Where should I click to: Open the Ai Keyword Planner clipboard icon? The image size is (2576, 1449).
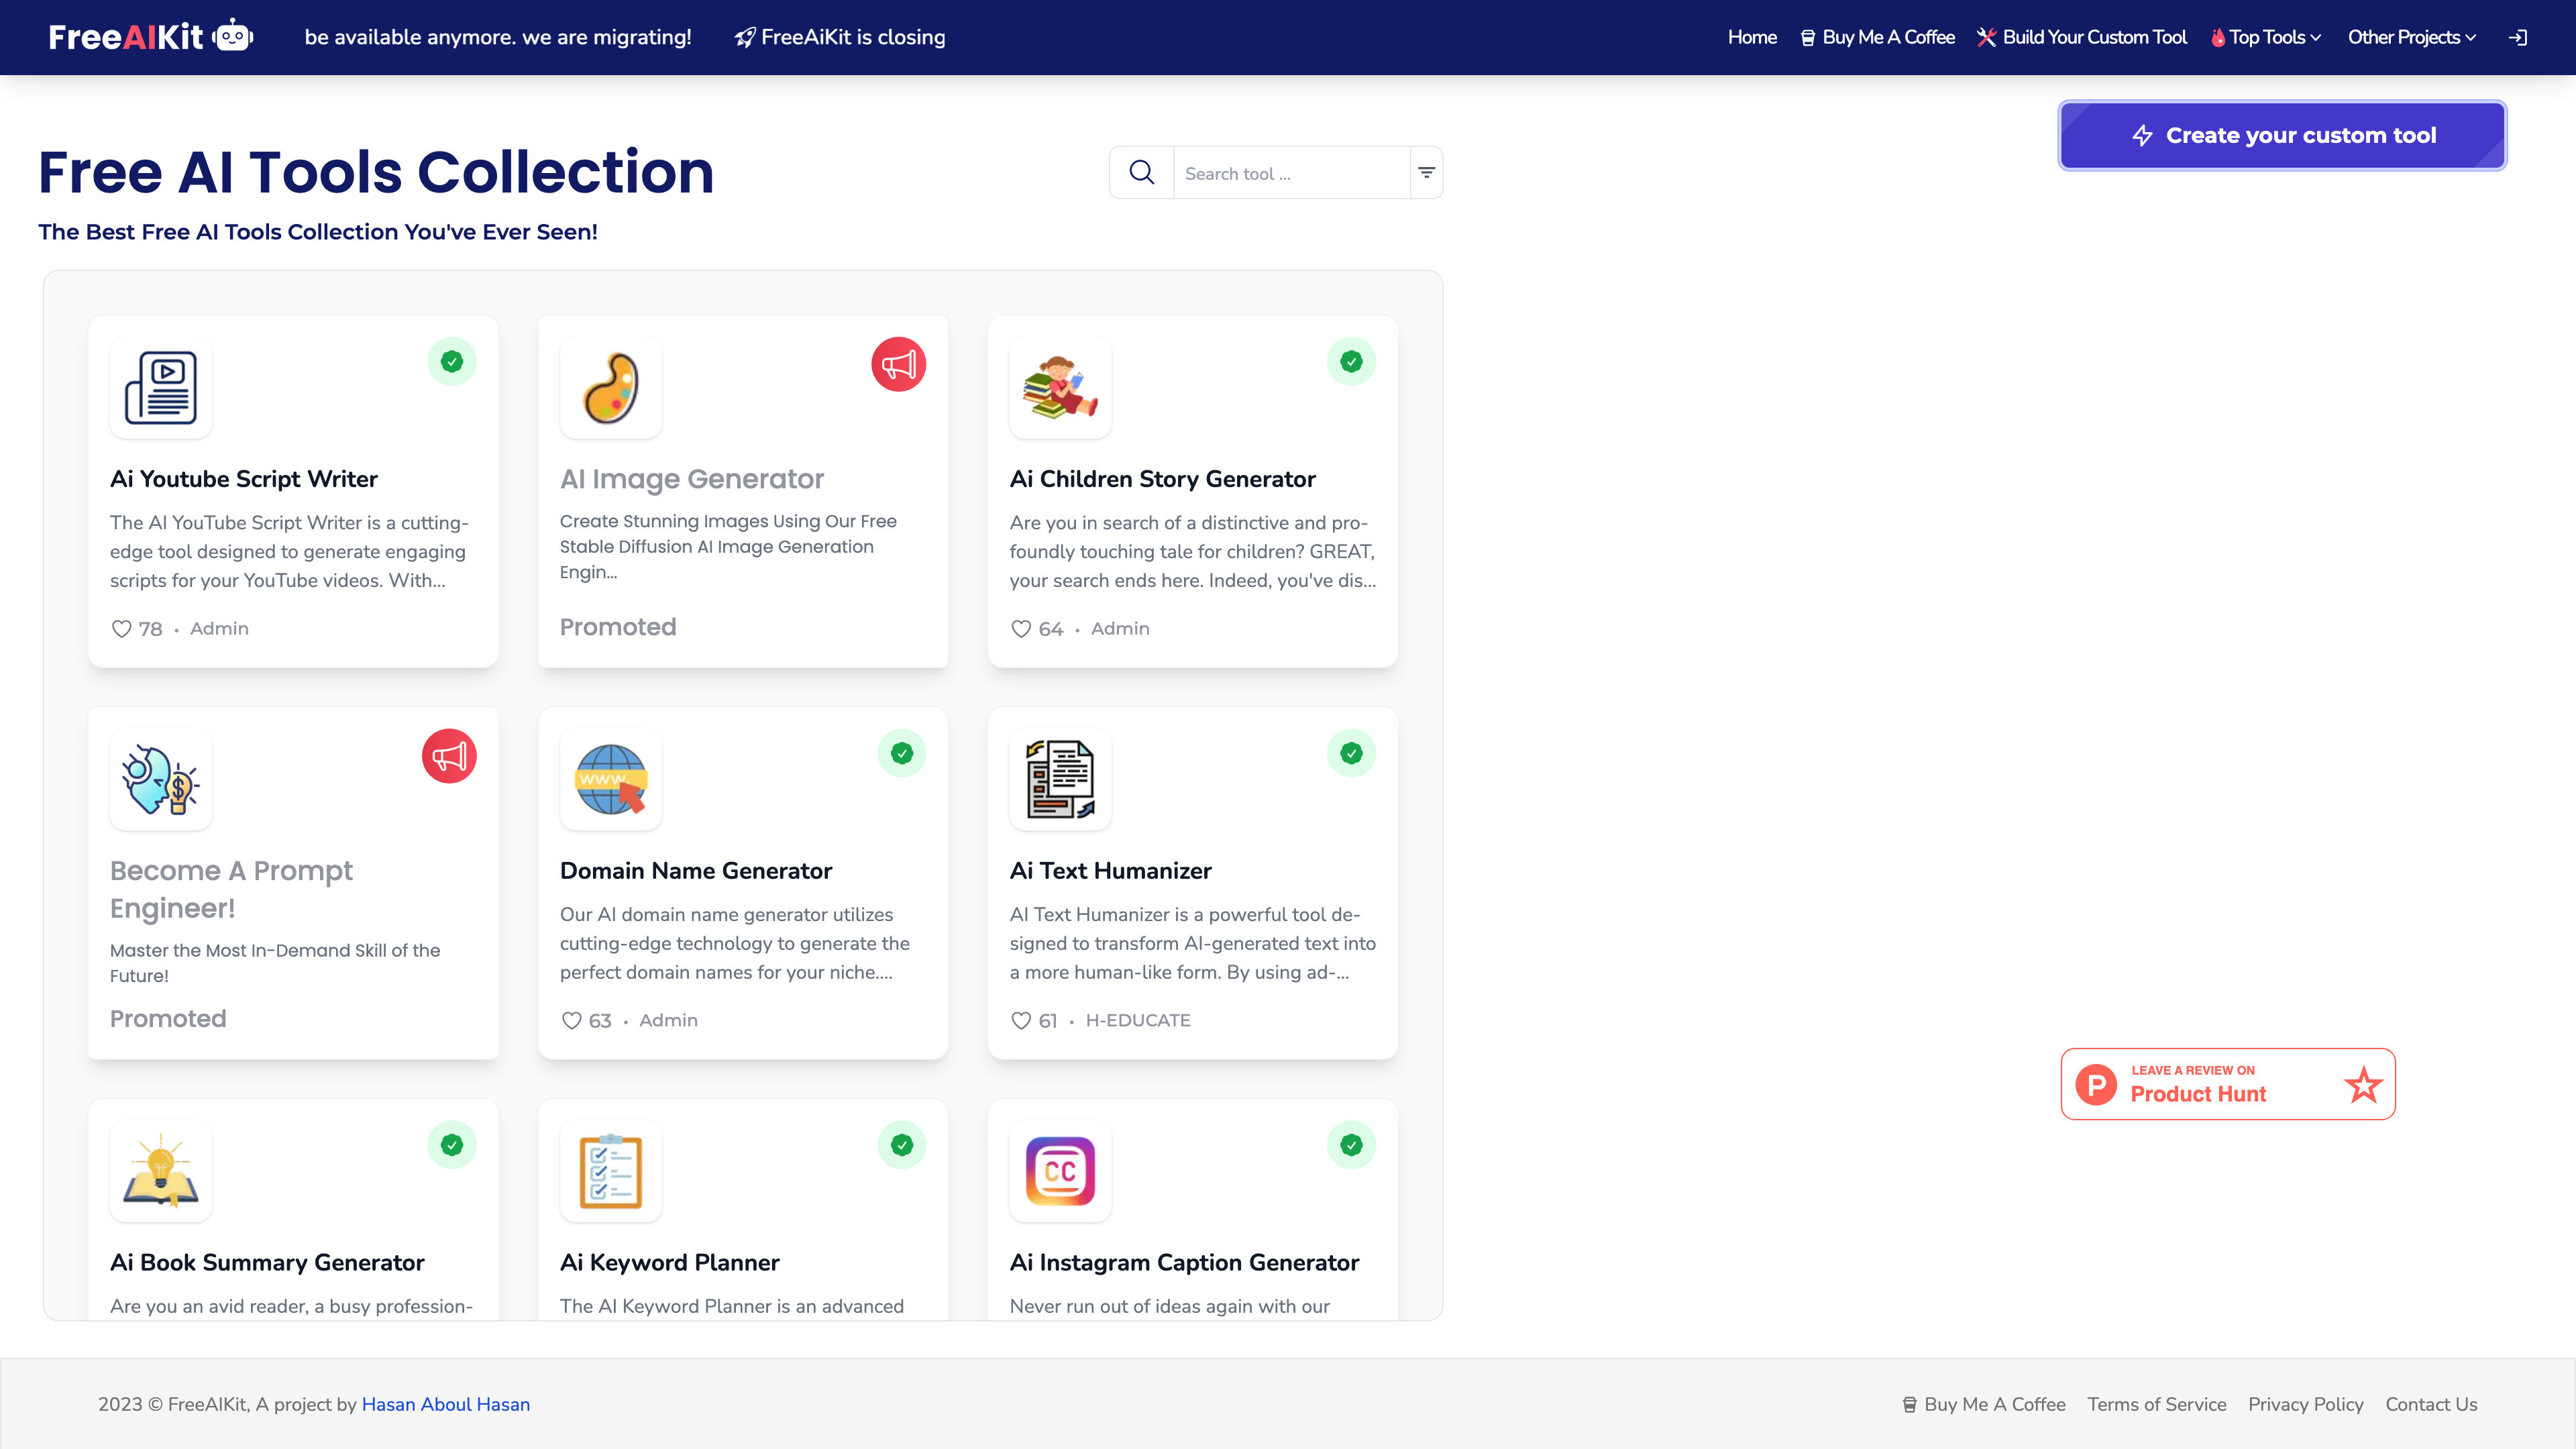click(x=611, y=1171)
